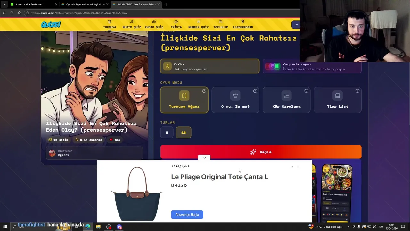
Task: Click the Aşk category tag
Action: (x=115, y=140)
